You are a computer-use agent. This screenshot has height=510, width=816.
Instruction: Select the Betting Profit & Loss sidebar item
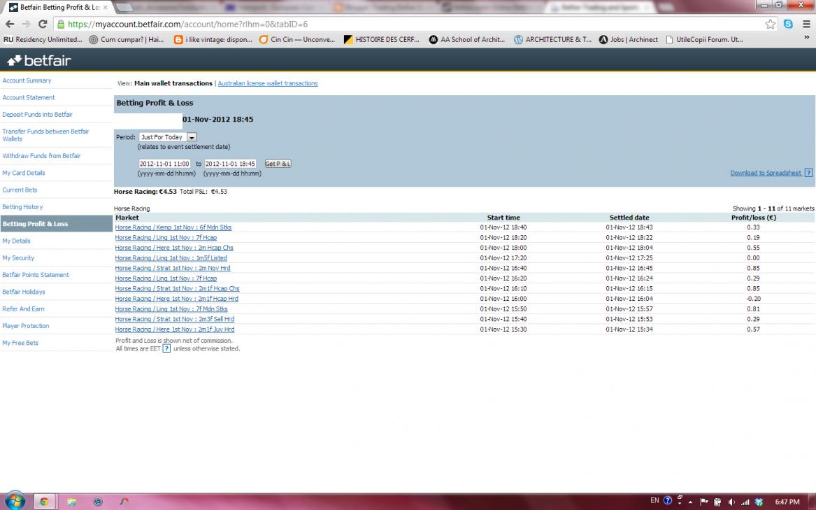[56, 224]
